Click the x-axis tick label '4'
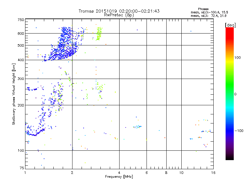 point(119,173)
